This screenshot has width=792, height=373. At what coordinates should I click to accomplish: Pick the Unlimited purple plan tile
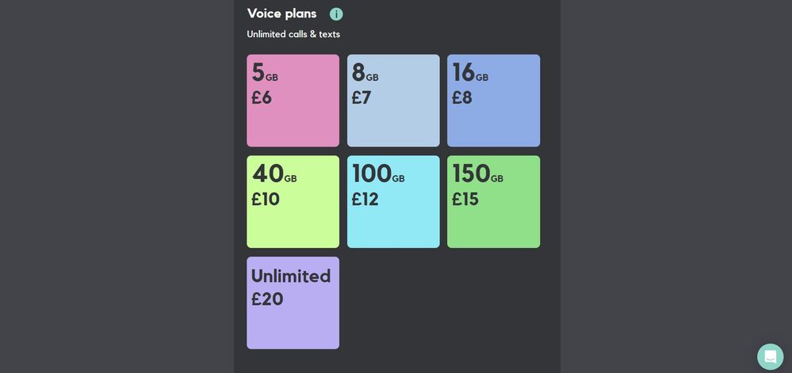click(293, 303)
